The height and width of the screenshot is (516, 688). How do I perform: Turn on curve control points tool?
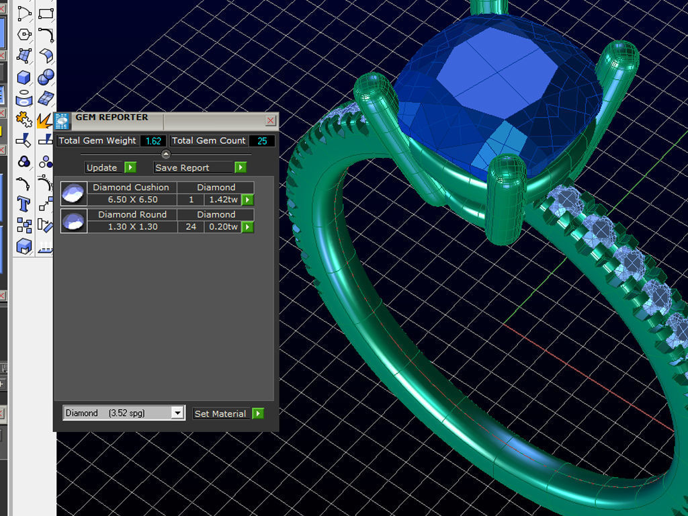pyautogui.click(x=24, y=183)
